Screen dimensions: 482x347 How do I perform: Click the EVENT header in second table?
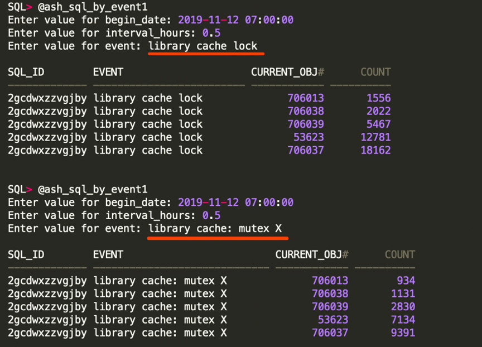tap(108, 254)
